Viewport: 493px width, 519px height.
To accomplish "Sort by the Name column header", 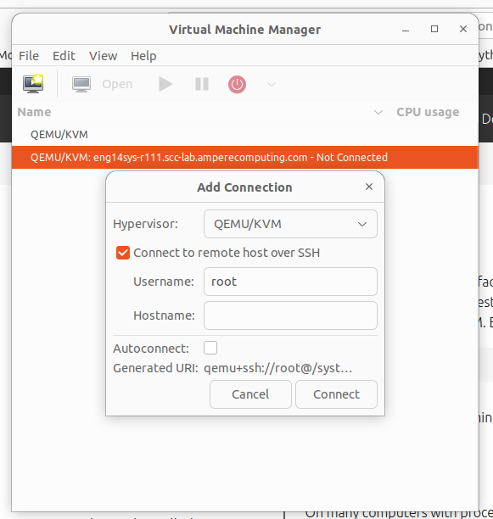I will coord(34,112).
